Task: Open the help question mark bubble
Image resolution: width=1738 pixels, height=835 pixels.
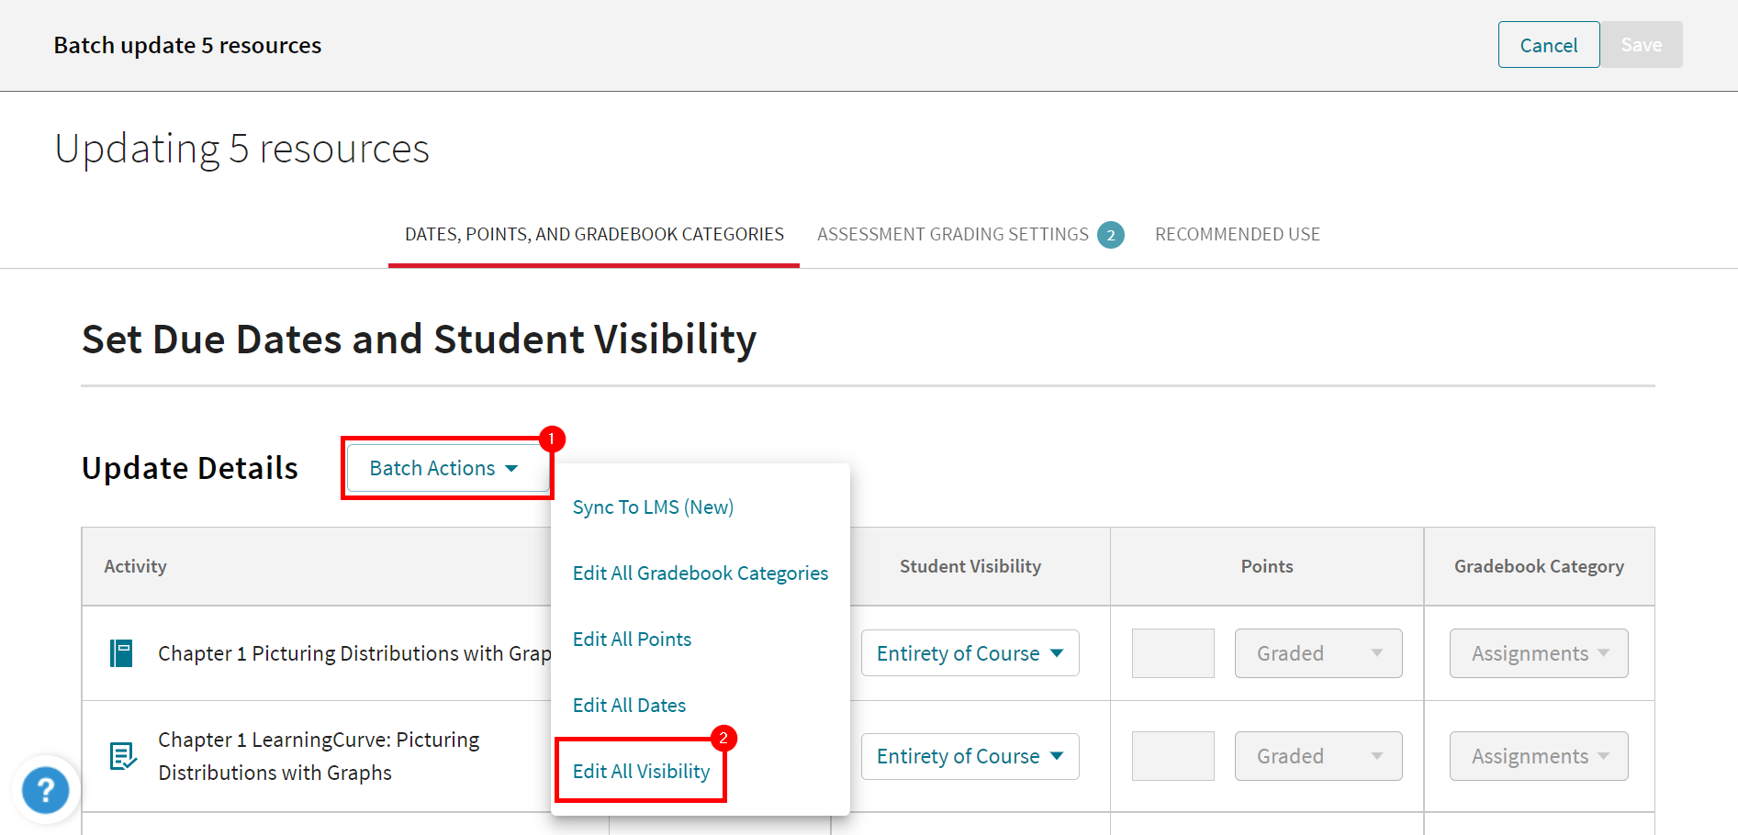Action: click(x=45, y=789)
